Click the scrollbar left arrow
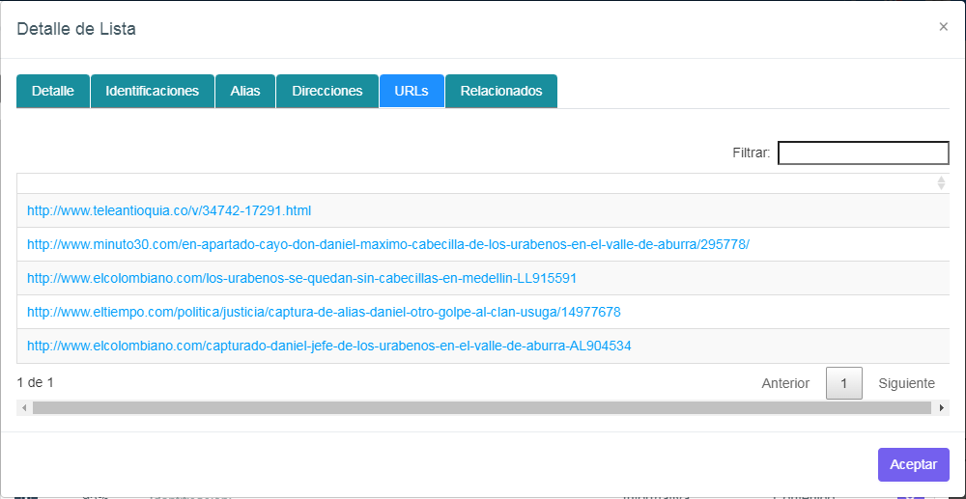This screenshot has width=966, height=499. 24,408
